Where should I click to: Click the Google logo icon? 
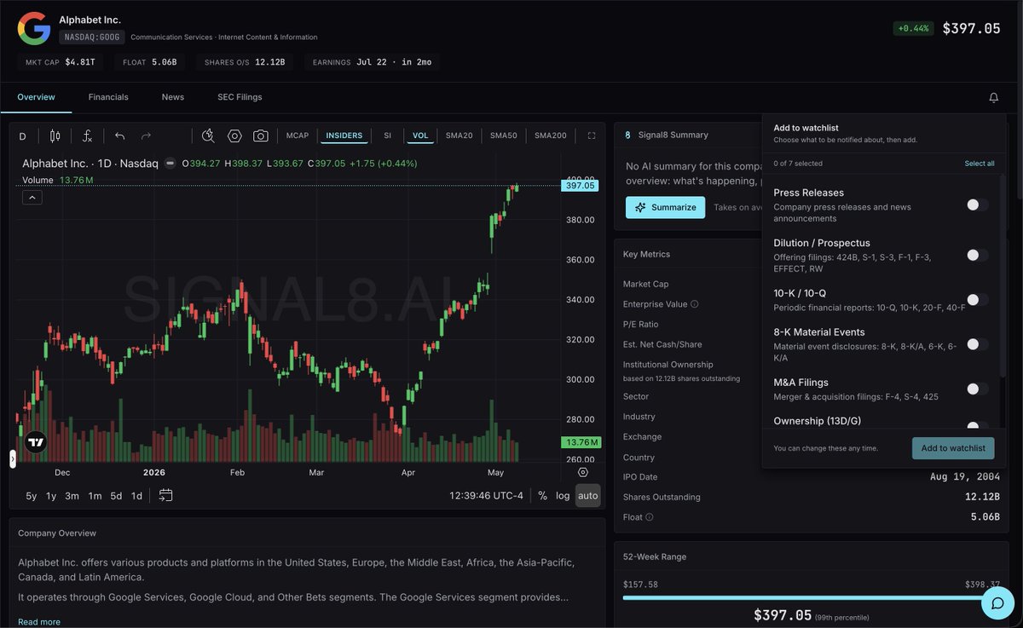tap(34, 28)
